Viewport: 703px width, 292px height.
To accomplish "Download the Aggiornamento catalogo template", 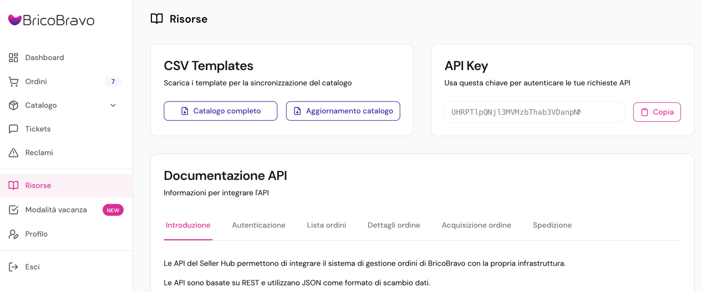I will (343, 111).
